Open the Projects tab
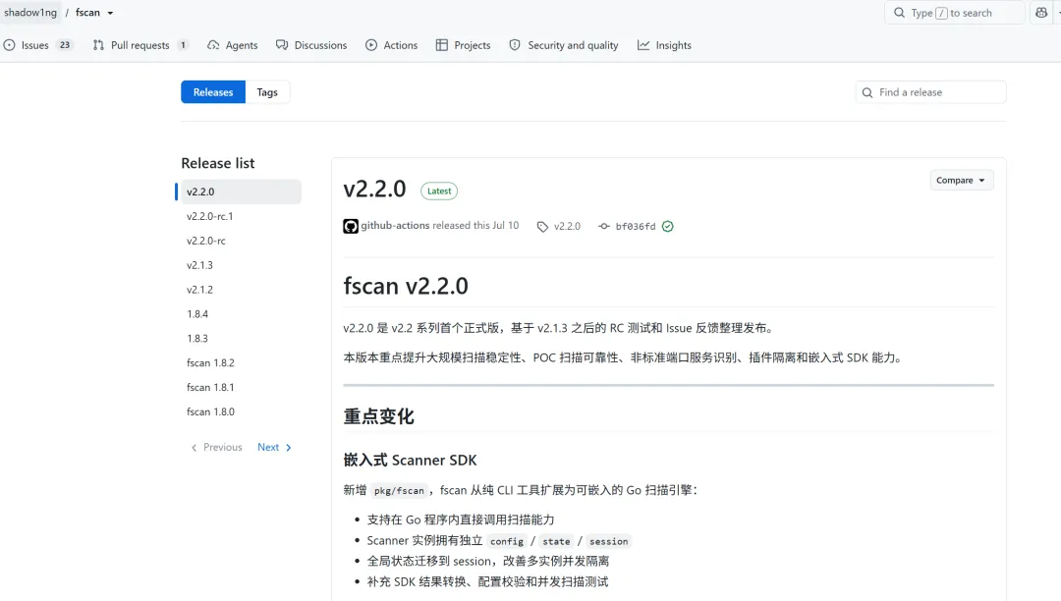The image size is (1061, 601). [463, 45]
